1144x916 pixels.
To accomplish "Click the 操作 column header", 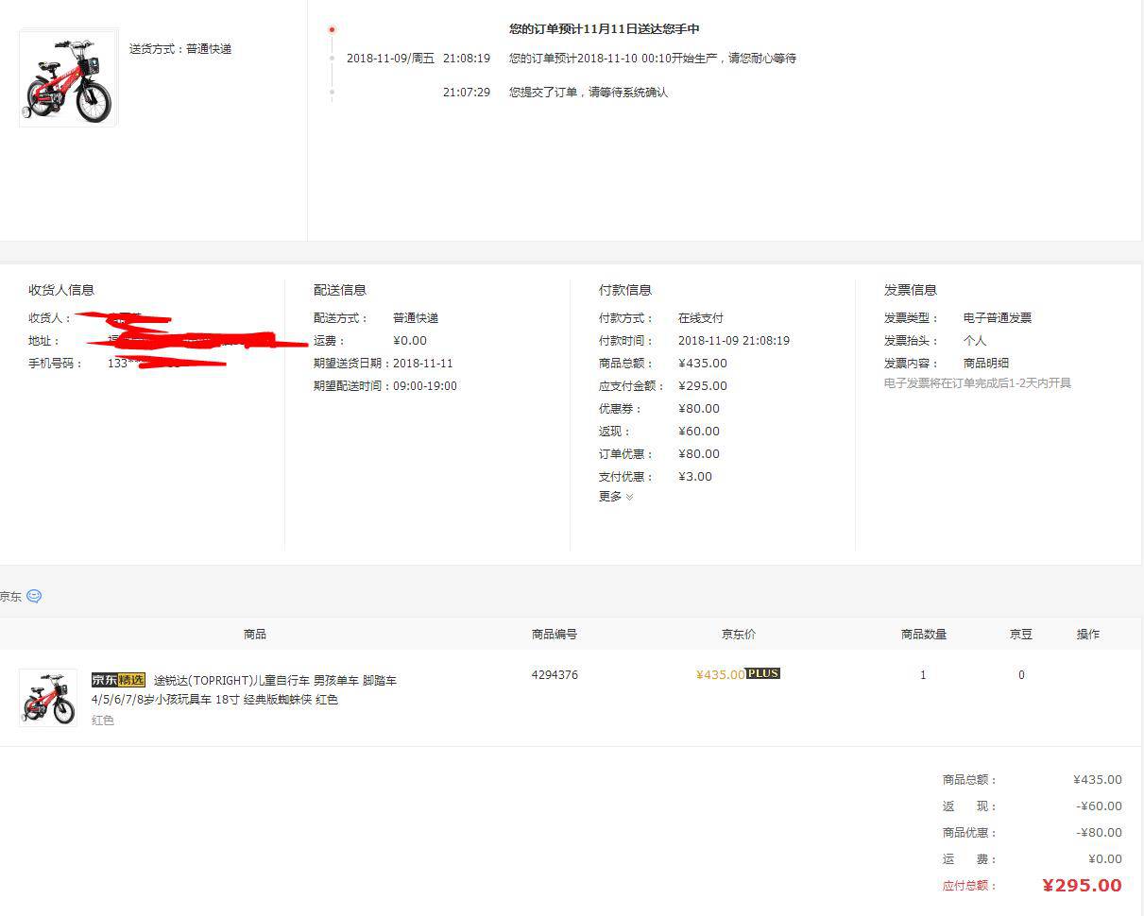I will pyautogui.click(x=1088, y=635).
